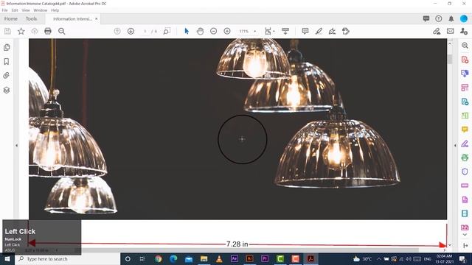Choose the Hand pan tool
This screenshot has height=265, width=472.
tap(200, 31)
